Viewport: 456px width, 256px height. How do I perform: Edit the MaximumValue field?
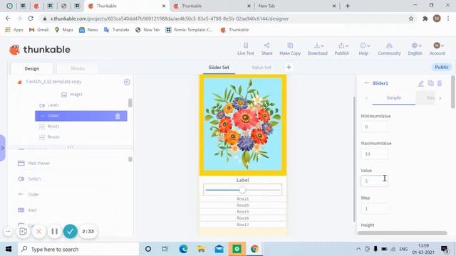(374, 154)
